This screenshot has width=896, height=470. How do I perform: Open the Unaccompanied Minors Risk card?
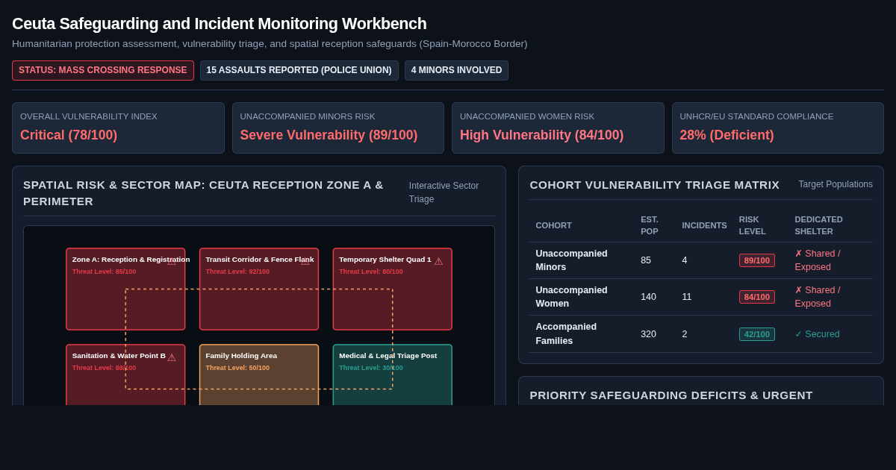338,128
